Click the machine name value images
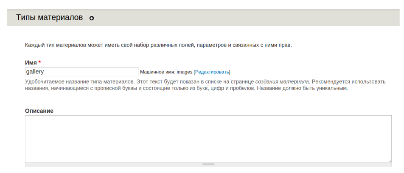Image resolution: width=404 pixels, height=173 pixels. tap(185, 72)
